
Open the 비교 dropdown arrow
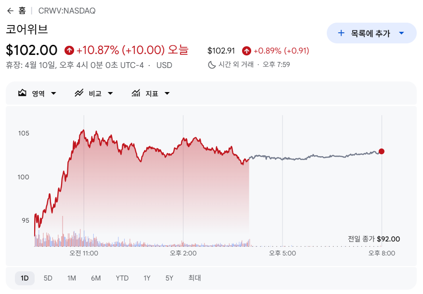tap(110, 94)
